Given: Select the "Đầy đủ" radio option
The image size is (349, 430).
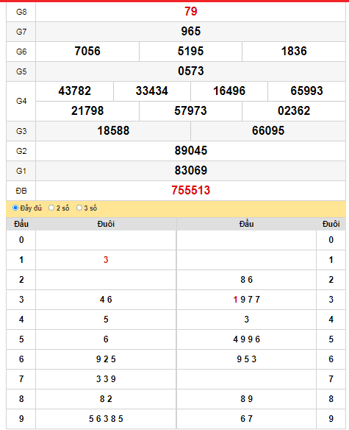Looking at the screenshot, I should coord(15,208).
